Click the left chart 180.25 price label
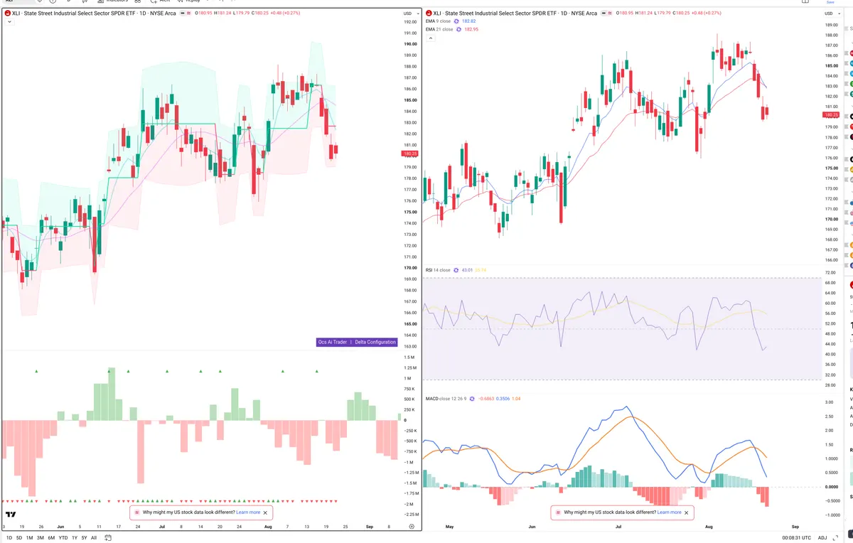 [410, 154]
